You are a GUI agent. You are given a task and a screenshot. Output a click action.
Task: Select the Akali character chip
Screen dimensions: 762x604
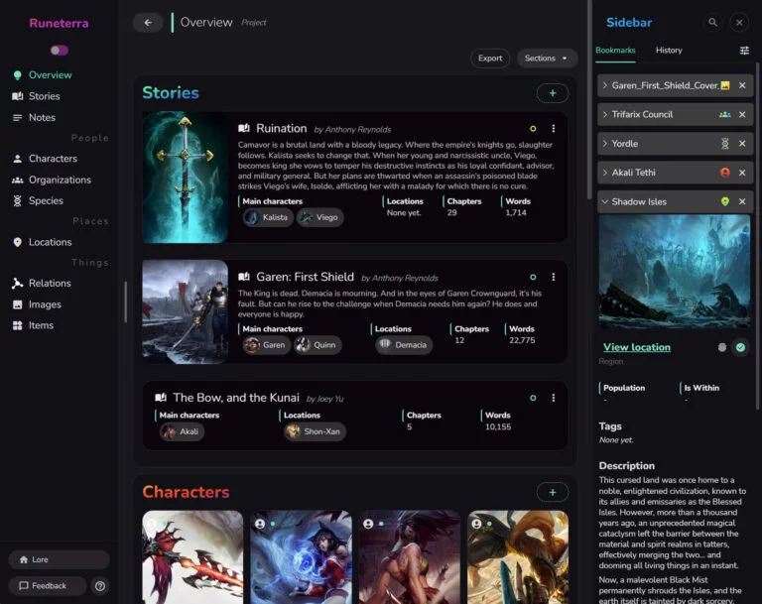[182, 431]
